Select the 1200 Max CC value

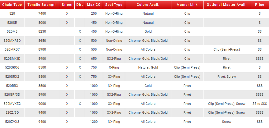click(94, 122)
